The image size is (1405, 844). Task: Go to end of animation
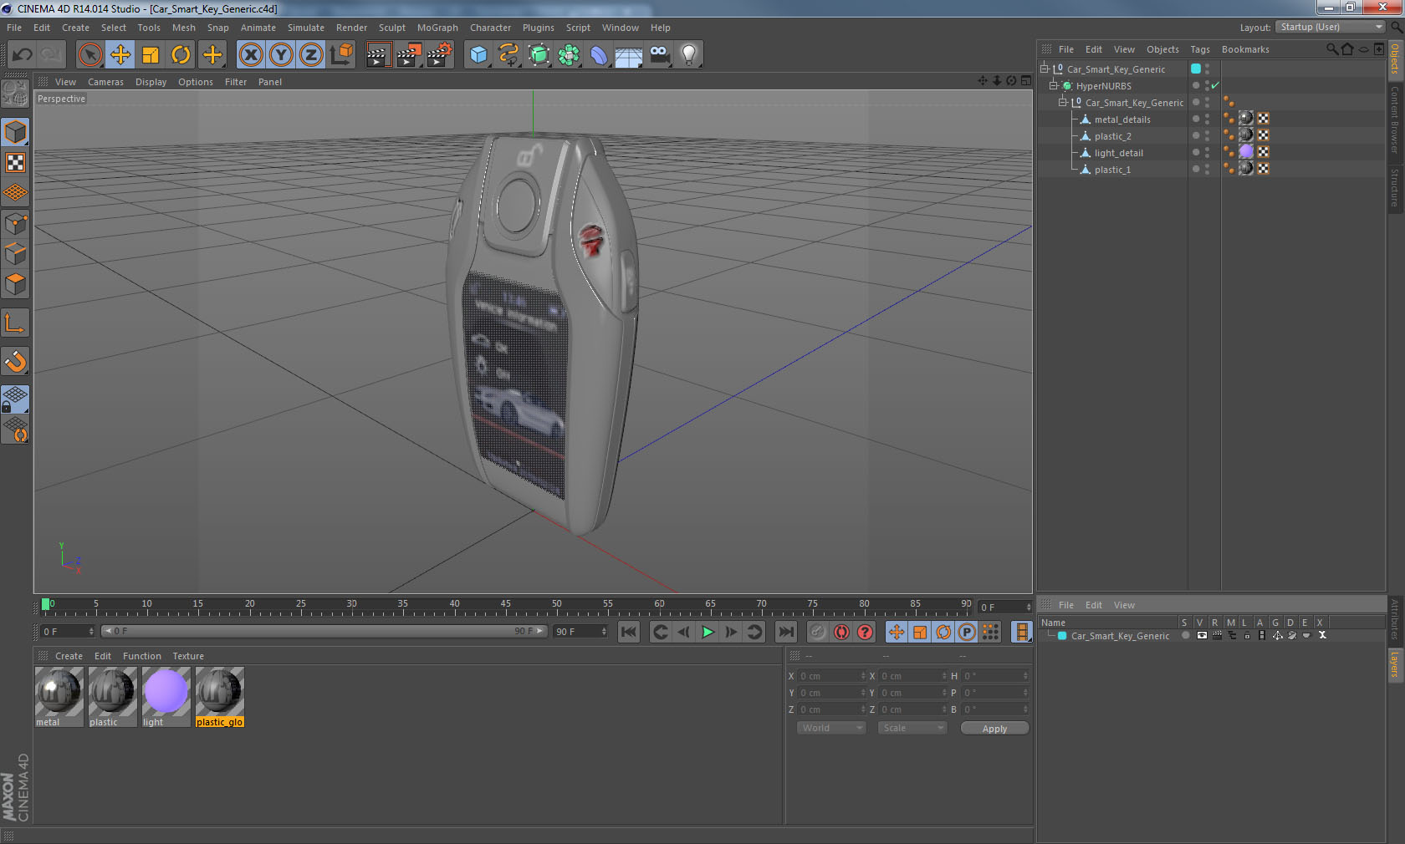click(x=785, y=632)
